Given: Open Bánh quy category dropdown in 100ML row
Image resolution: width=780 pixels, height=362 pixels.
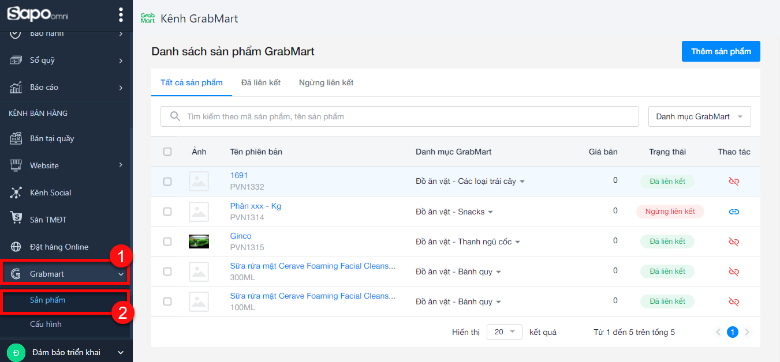Looking at the screenshot, I should (x=458, y=302).
